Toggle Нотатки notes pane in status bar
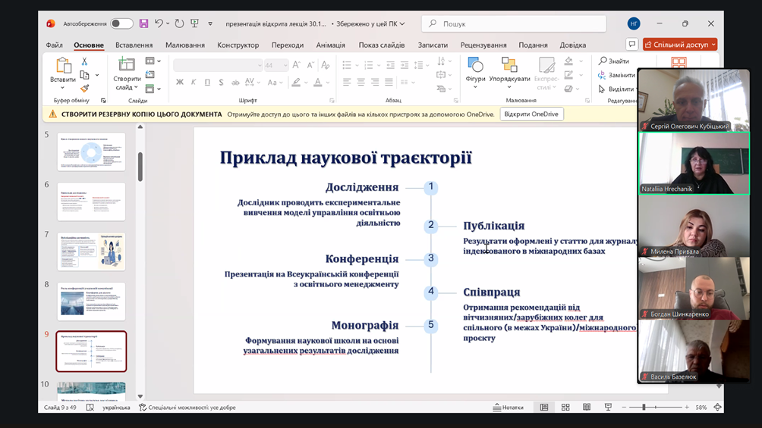This screenshot has width=762, height=428. click(x=508, y=408)
